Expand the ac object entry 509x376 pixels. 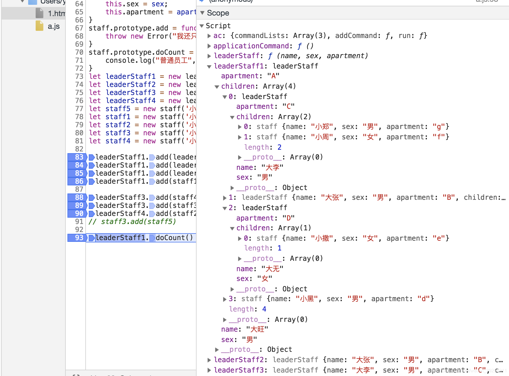click(209, 36)
